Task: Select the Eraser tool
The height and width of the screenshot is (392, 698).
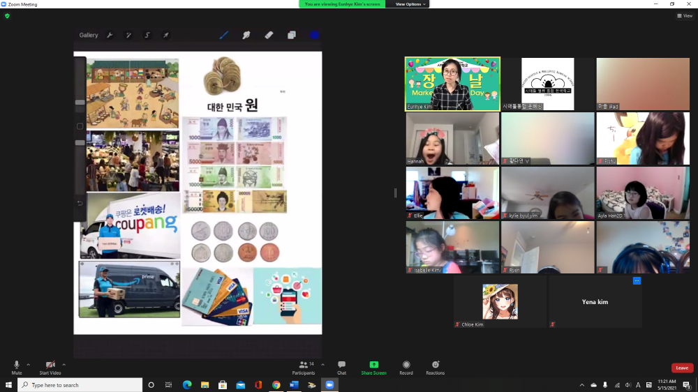Action: click(x=269, y=35)
